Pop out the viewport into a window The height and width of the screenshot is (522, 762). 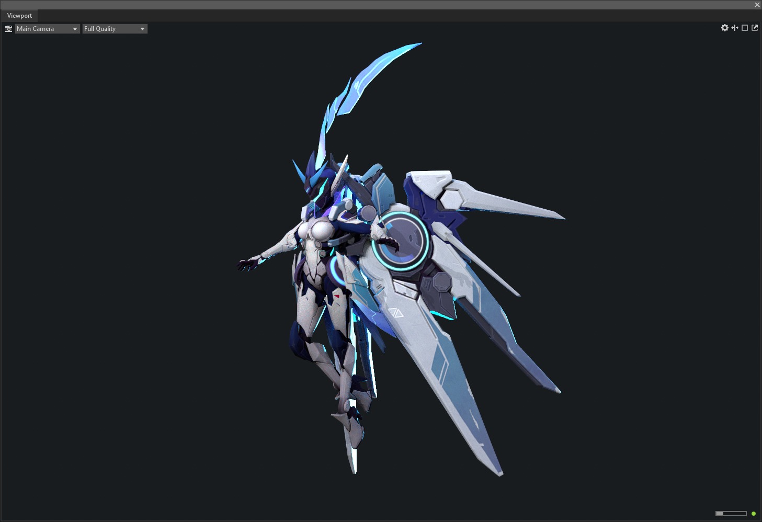click(755, 28)
